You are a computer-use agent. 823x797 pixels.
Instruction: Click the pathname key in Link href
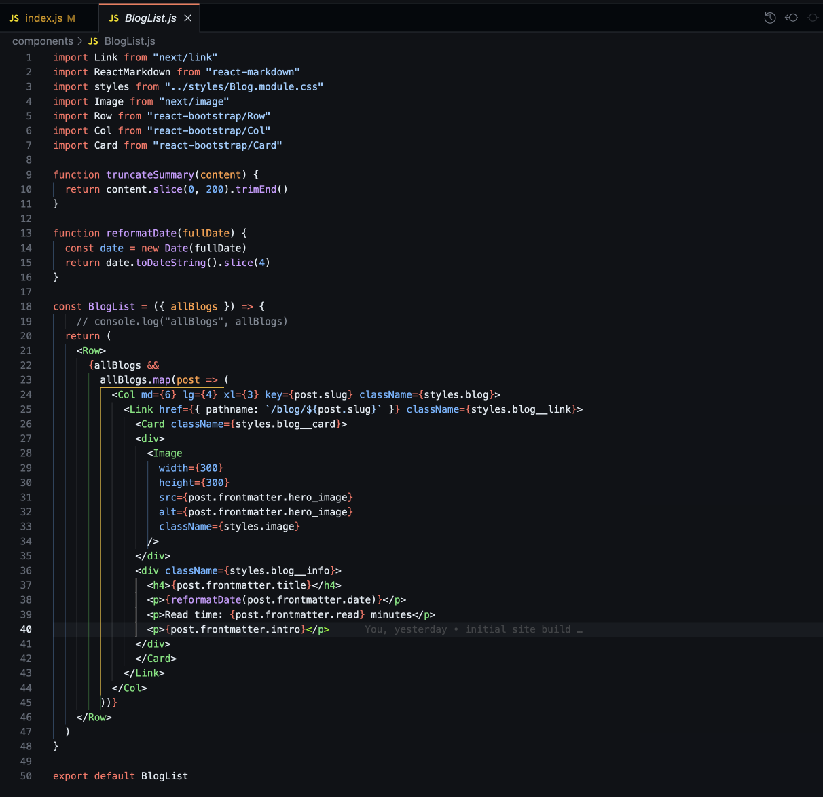(230, 409)
